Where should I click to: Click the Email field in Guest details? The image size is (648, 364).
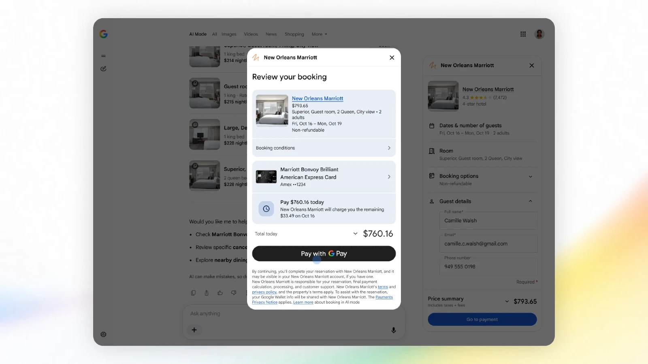click(x=488, y=244)
